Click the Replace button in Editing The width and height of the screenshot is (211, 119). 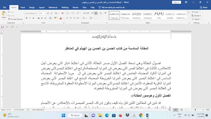(196, 16)
